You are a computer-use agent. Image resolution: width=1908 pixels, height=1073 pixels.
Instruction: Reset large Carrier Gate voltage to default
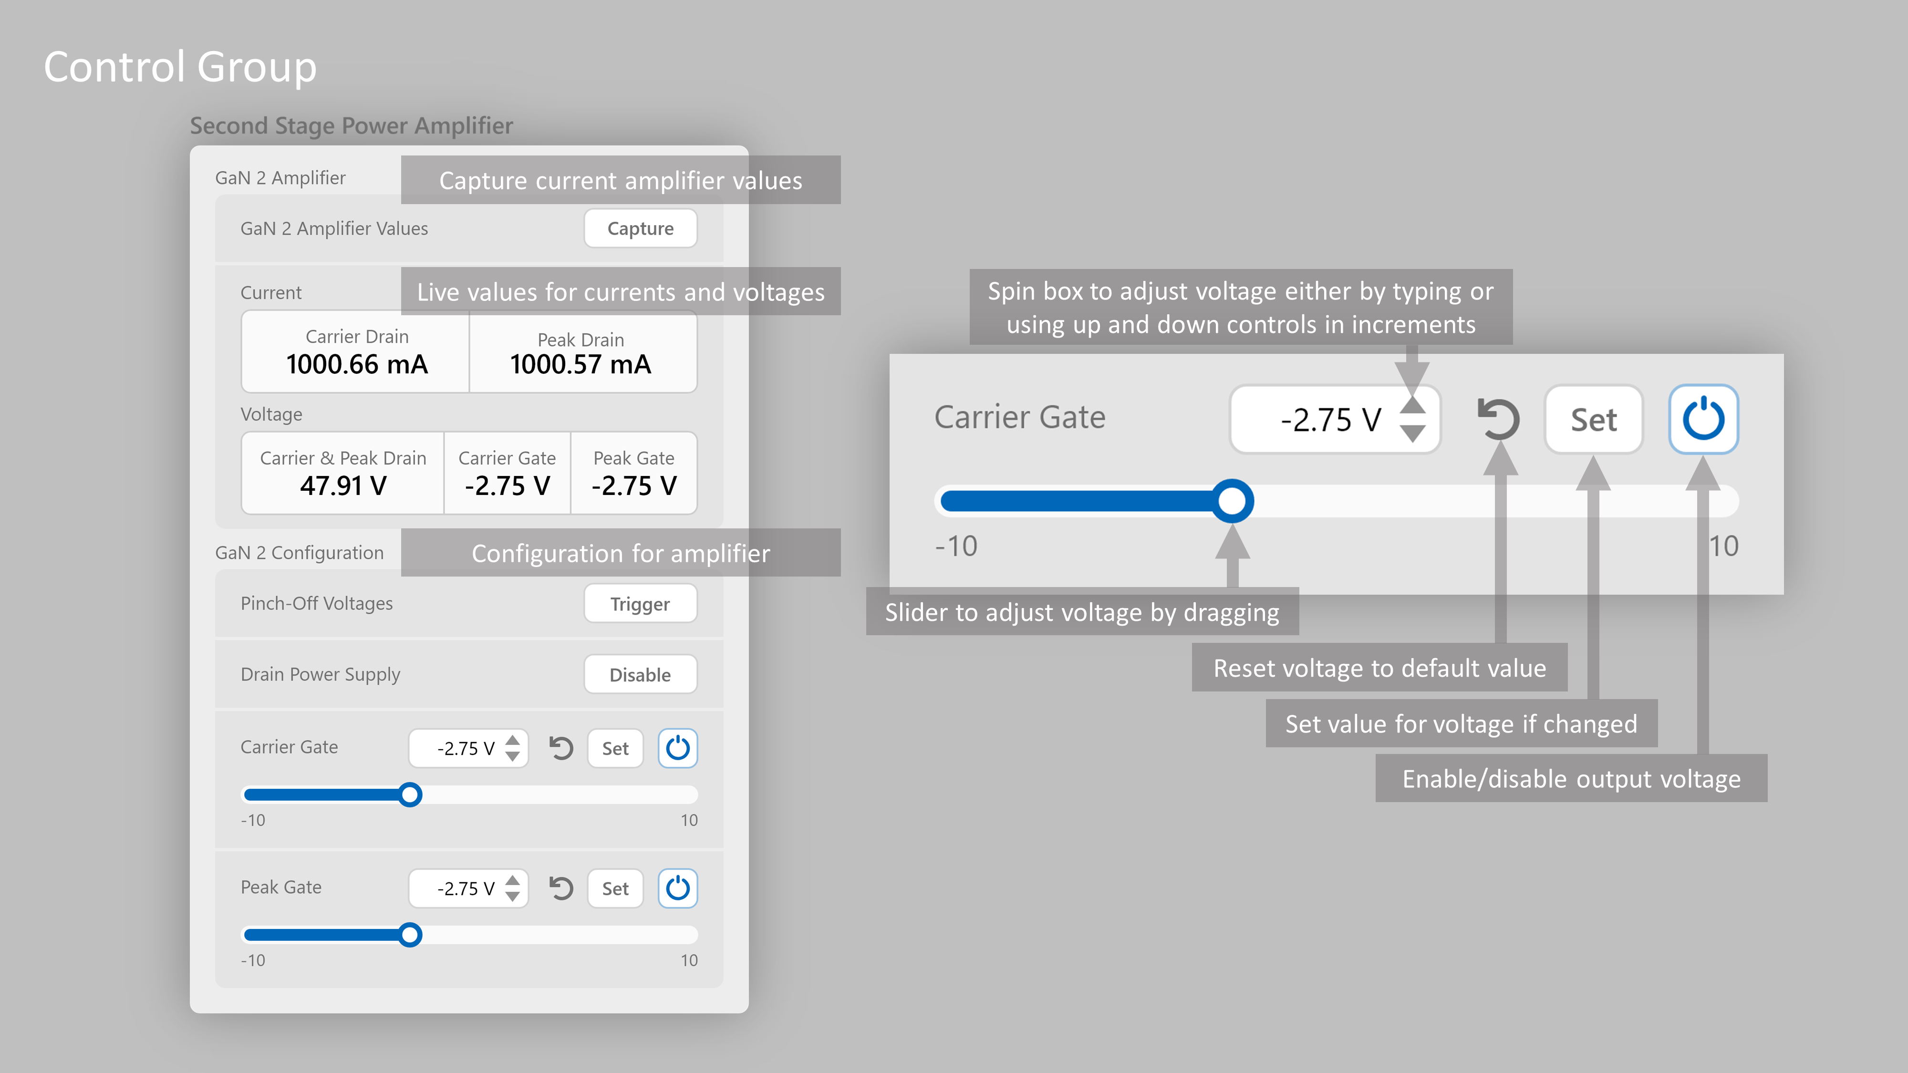1498,420
